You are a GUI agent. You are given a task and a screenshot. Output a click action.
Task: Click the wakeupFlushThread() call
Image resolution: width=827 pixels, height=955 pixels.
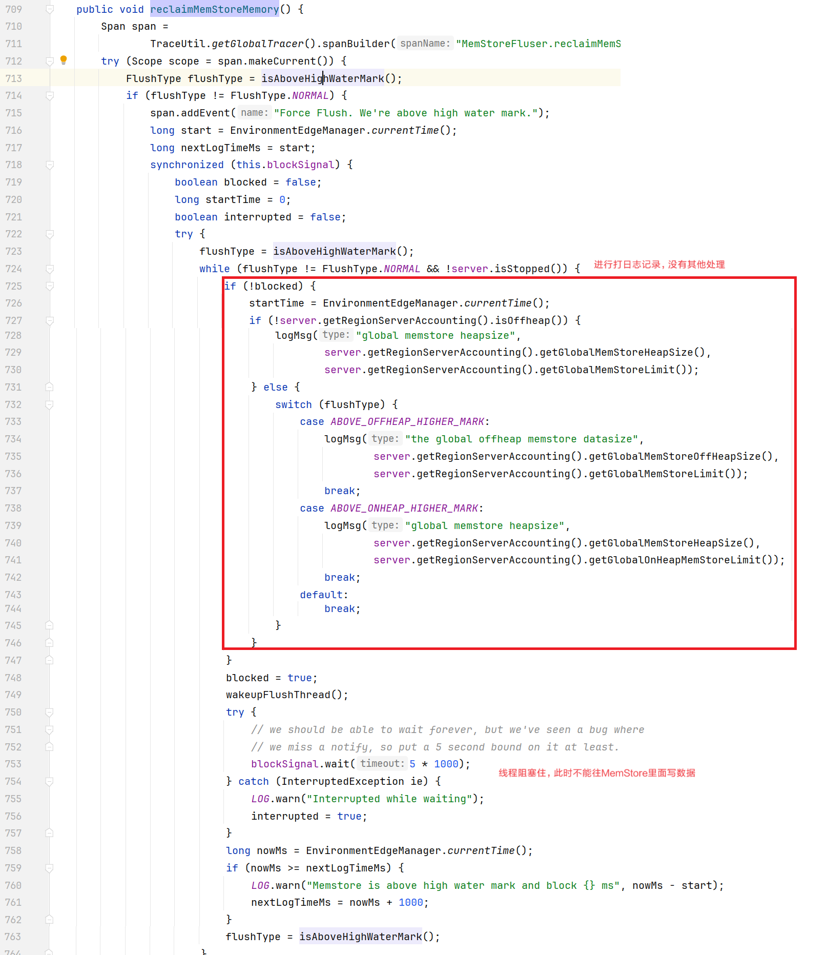tap(286, 695)
